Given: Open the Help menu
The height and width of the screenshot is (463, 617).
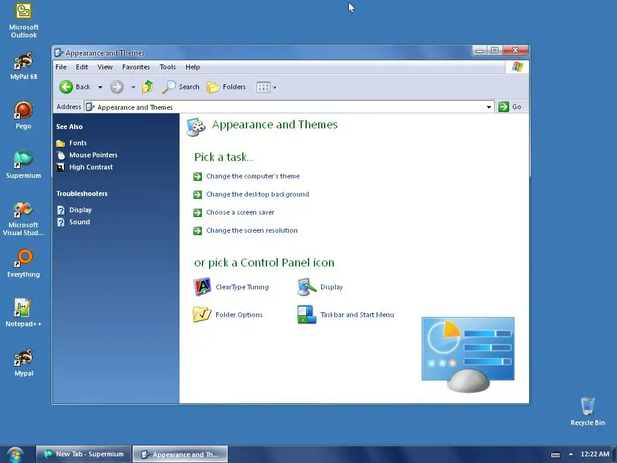Looking at the screenshot, I should (x=192, y=67).
